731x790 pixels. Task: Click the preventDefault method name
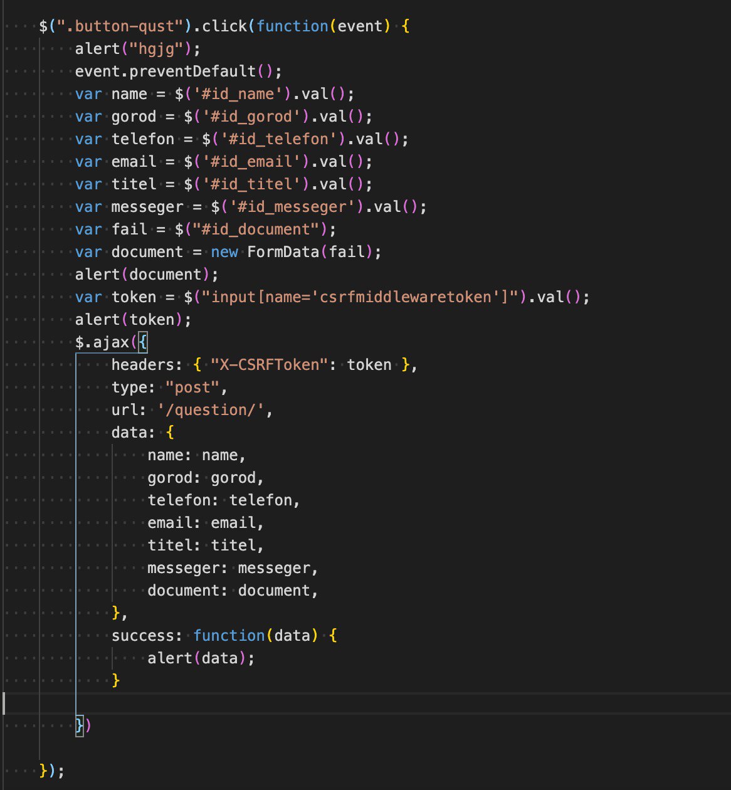(193, 71)
